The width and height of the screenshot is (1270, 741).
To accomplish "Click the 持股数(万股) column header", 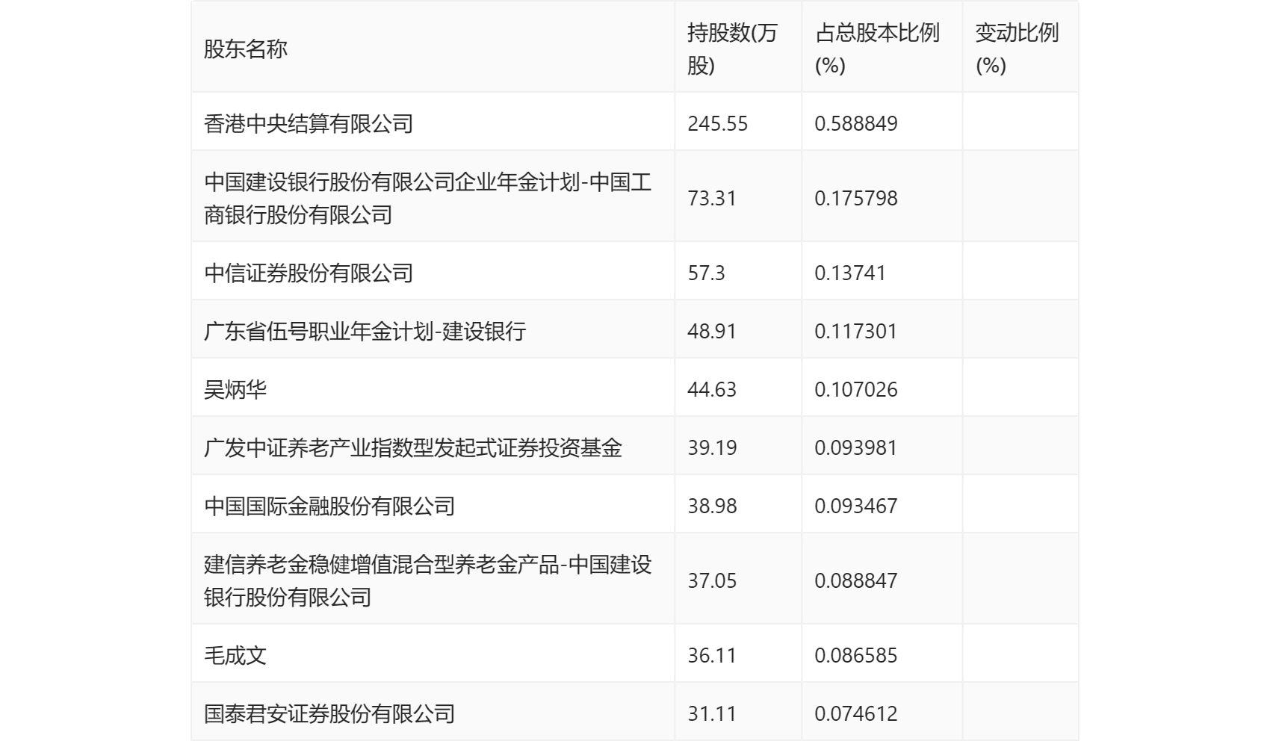I will (x=732, y=49).
